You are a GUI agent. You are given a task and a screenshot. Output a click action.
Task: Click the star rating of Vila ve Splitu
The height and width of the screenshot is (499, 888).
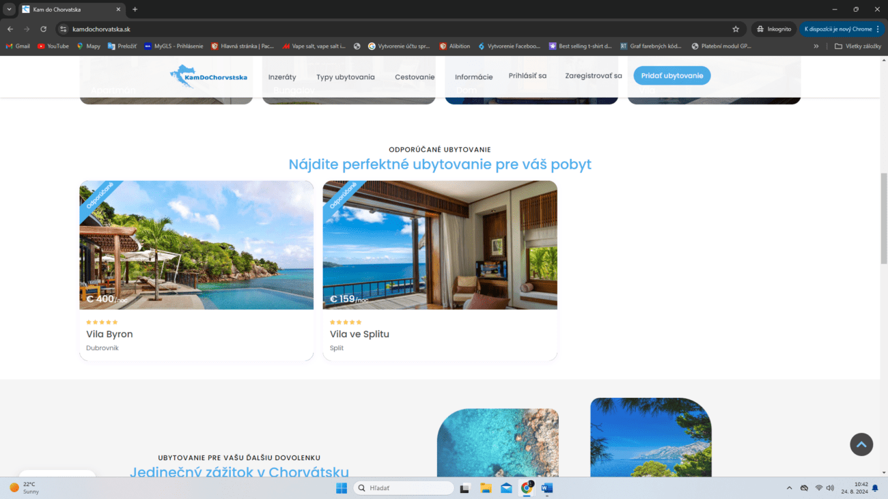[x=346, y=322]
